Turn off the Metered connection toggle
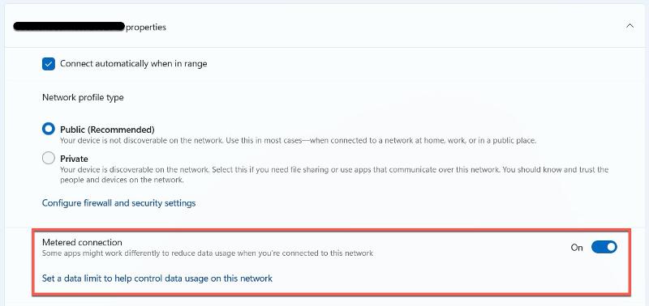This screenshot has width=649, height=306. coord(604,248)
